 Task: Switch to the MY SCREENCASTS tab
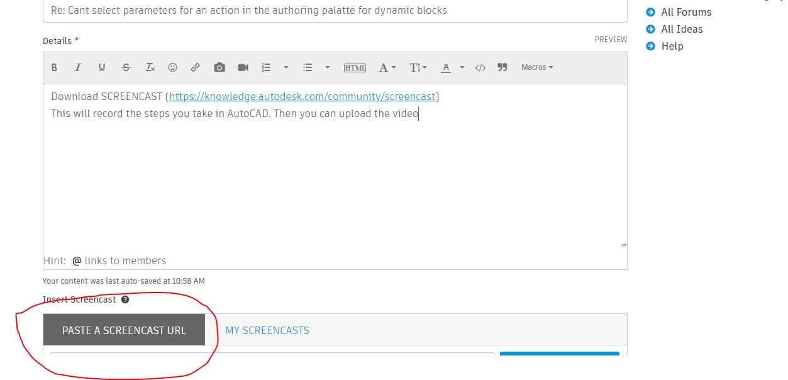pyautogui.click(x=267, y=330)
